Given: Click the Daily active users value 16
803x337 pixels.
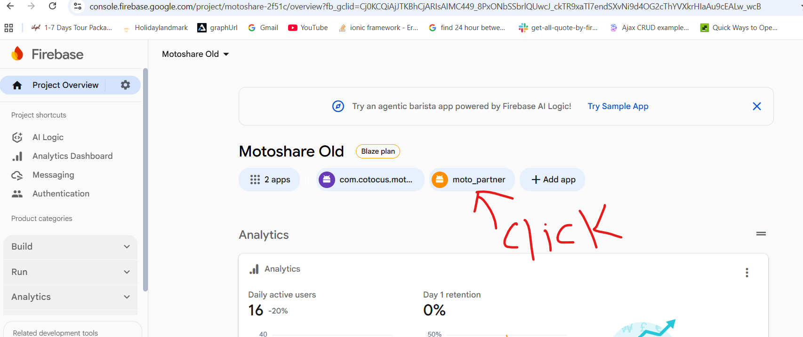Looking at the screenshot, I should tap(256, 310).
